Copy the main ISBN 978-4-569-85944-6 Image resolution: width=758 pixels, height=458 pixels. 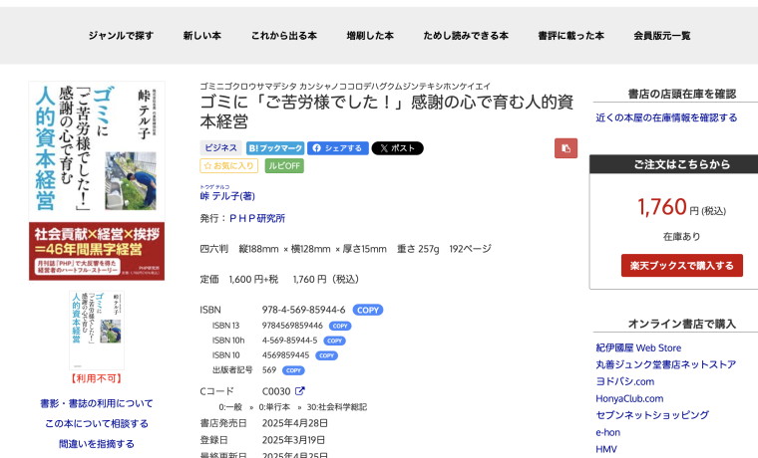point(367,310)
